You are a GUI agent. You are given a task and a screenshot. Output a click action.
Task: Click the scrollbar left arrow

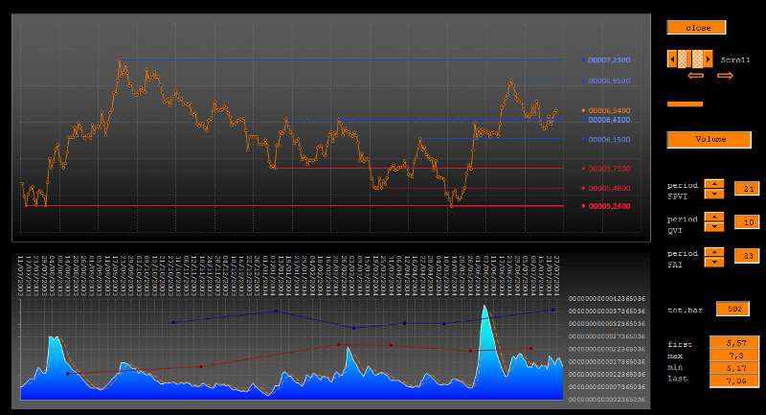pos(671,58)
